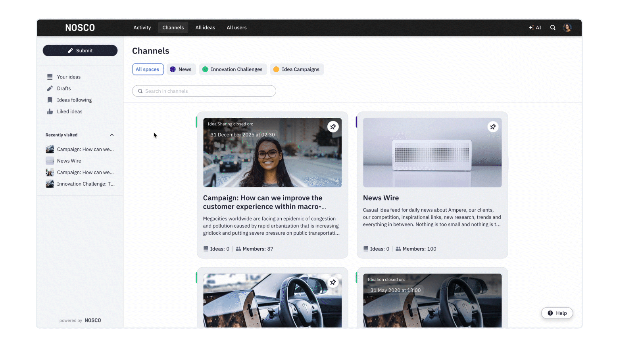Click the Innovation Challenge recent thumbnail icon
Image resolution: width=617 pixels, height=347 pixels.
(x=50, y=184)
